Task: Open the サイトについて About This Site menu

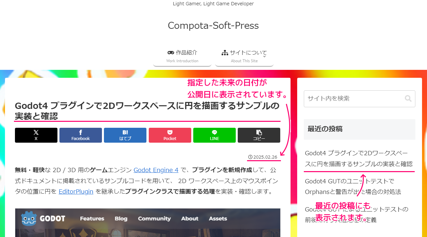Action: click(x=244, y=56)
